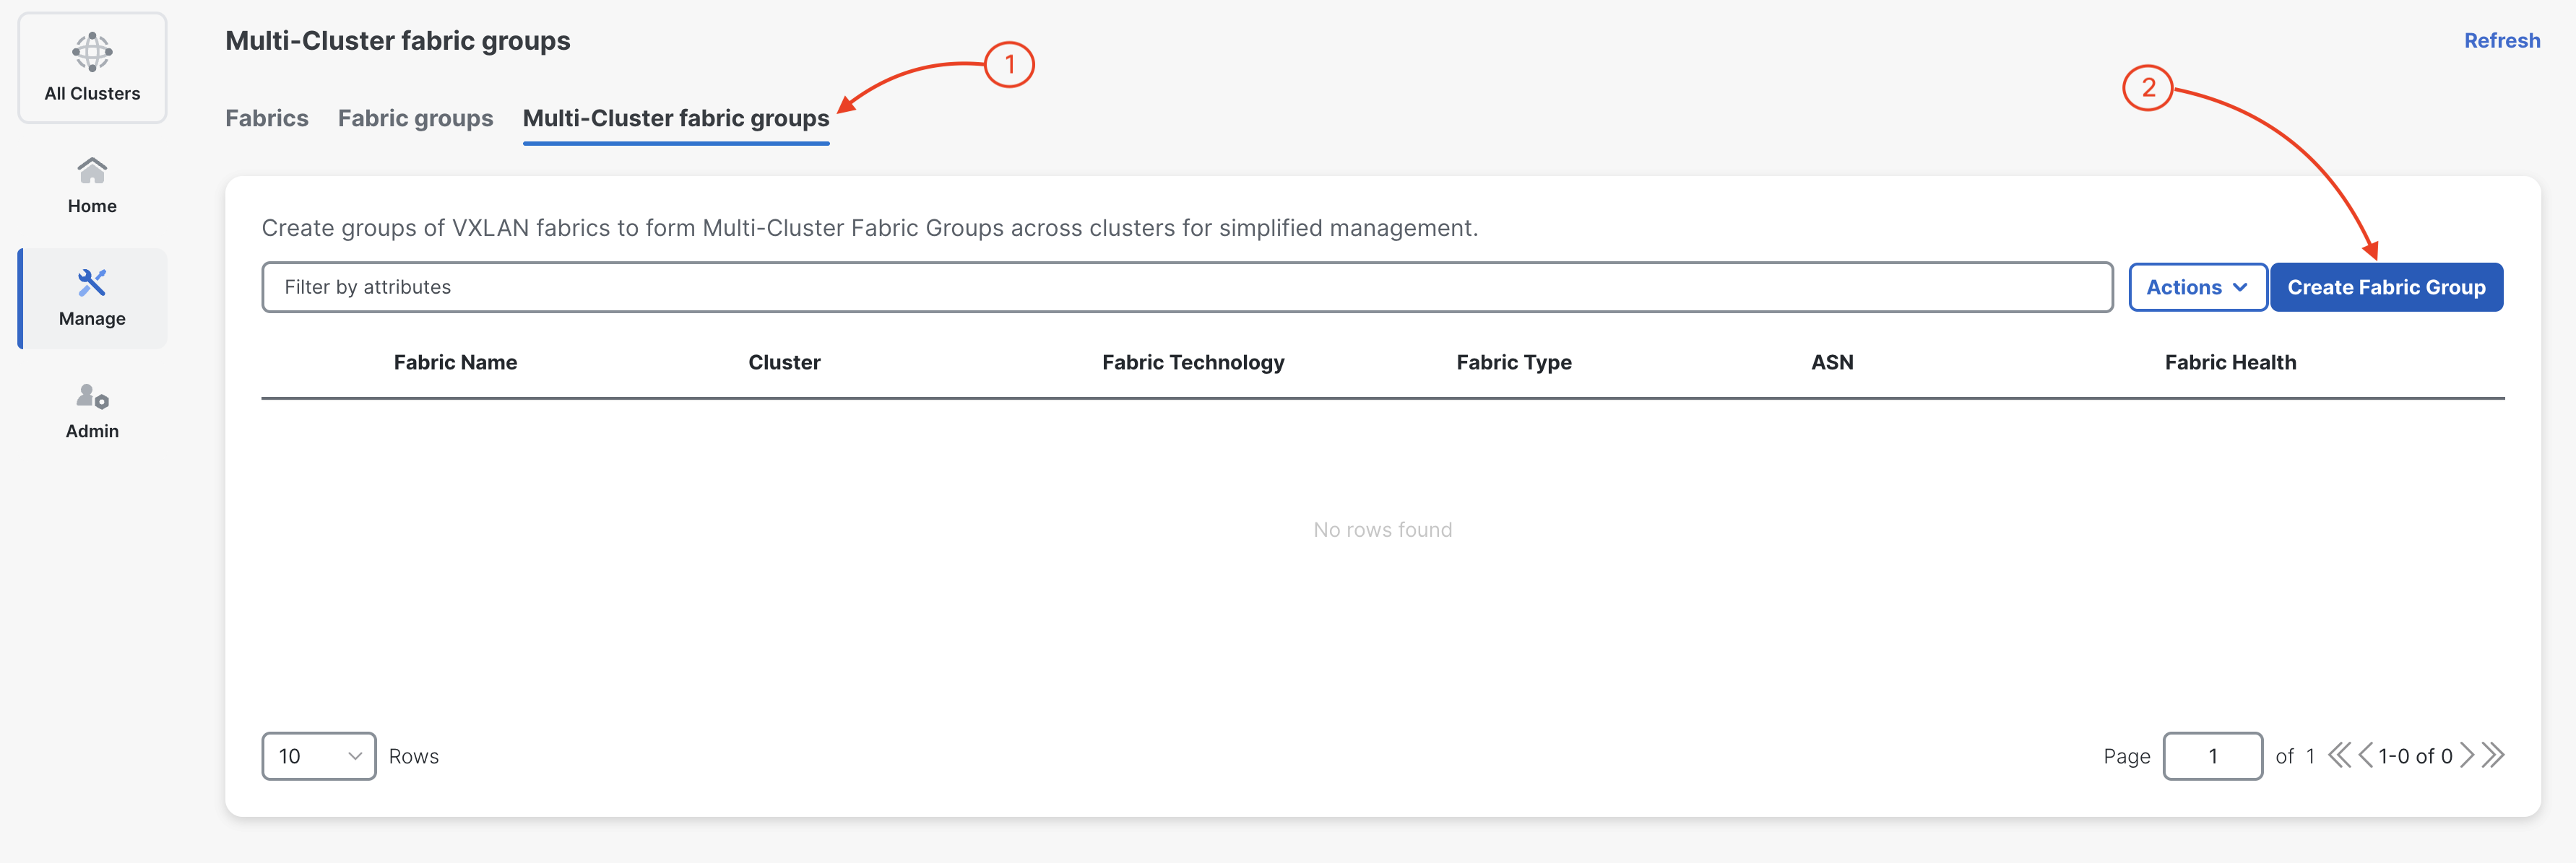This screenshot has height=863, width=2576.
Task: Expand the 10 rows-per-page dropdown
Action: 319,756
